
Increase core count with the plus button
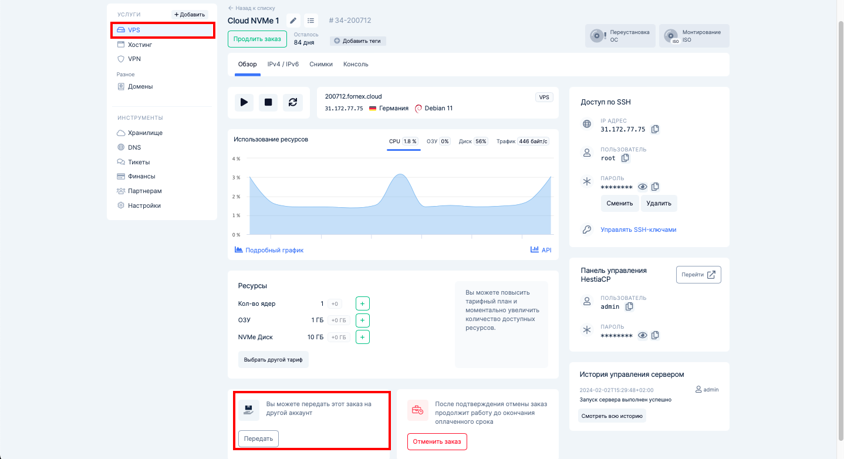(x=363, y=303)
